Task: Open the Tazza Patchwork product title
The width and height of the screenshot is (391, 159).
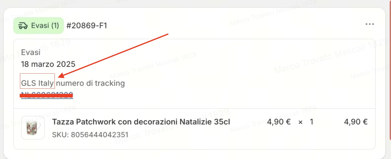Action: tap(141, 122)
